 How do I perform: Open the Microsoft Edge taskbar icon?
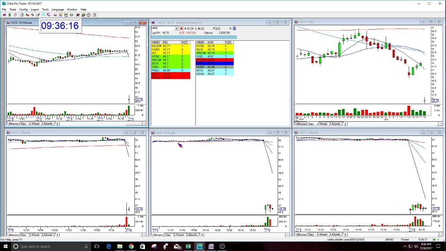click(108, 246)
